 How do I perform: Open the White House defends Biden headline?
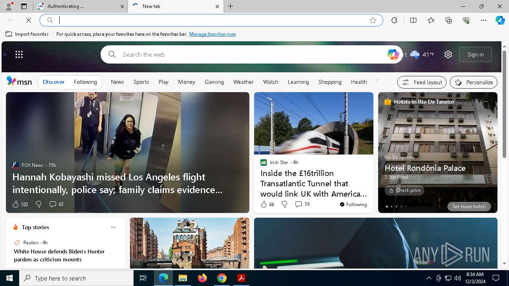point(59,255)
